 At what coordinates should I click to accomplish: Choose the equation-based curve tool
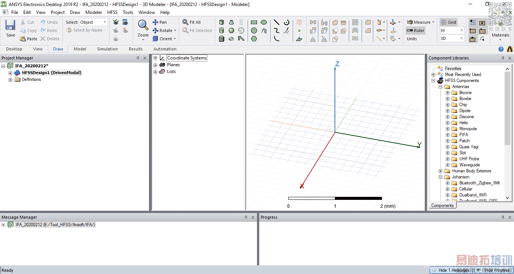click(x=286, y=30)
